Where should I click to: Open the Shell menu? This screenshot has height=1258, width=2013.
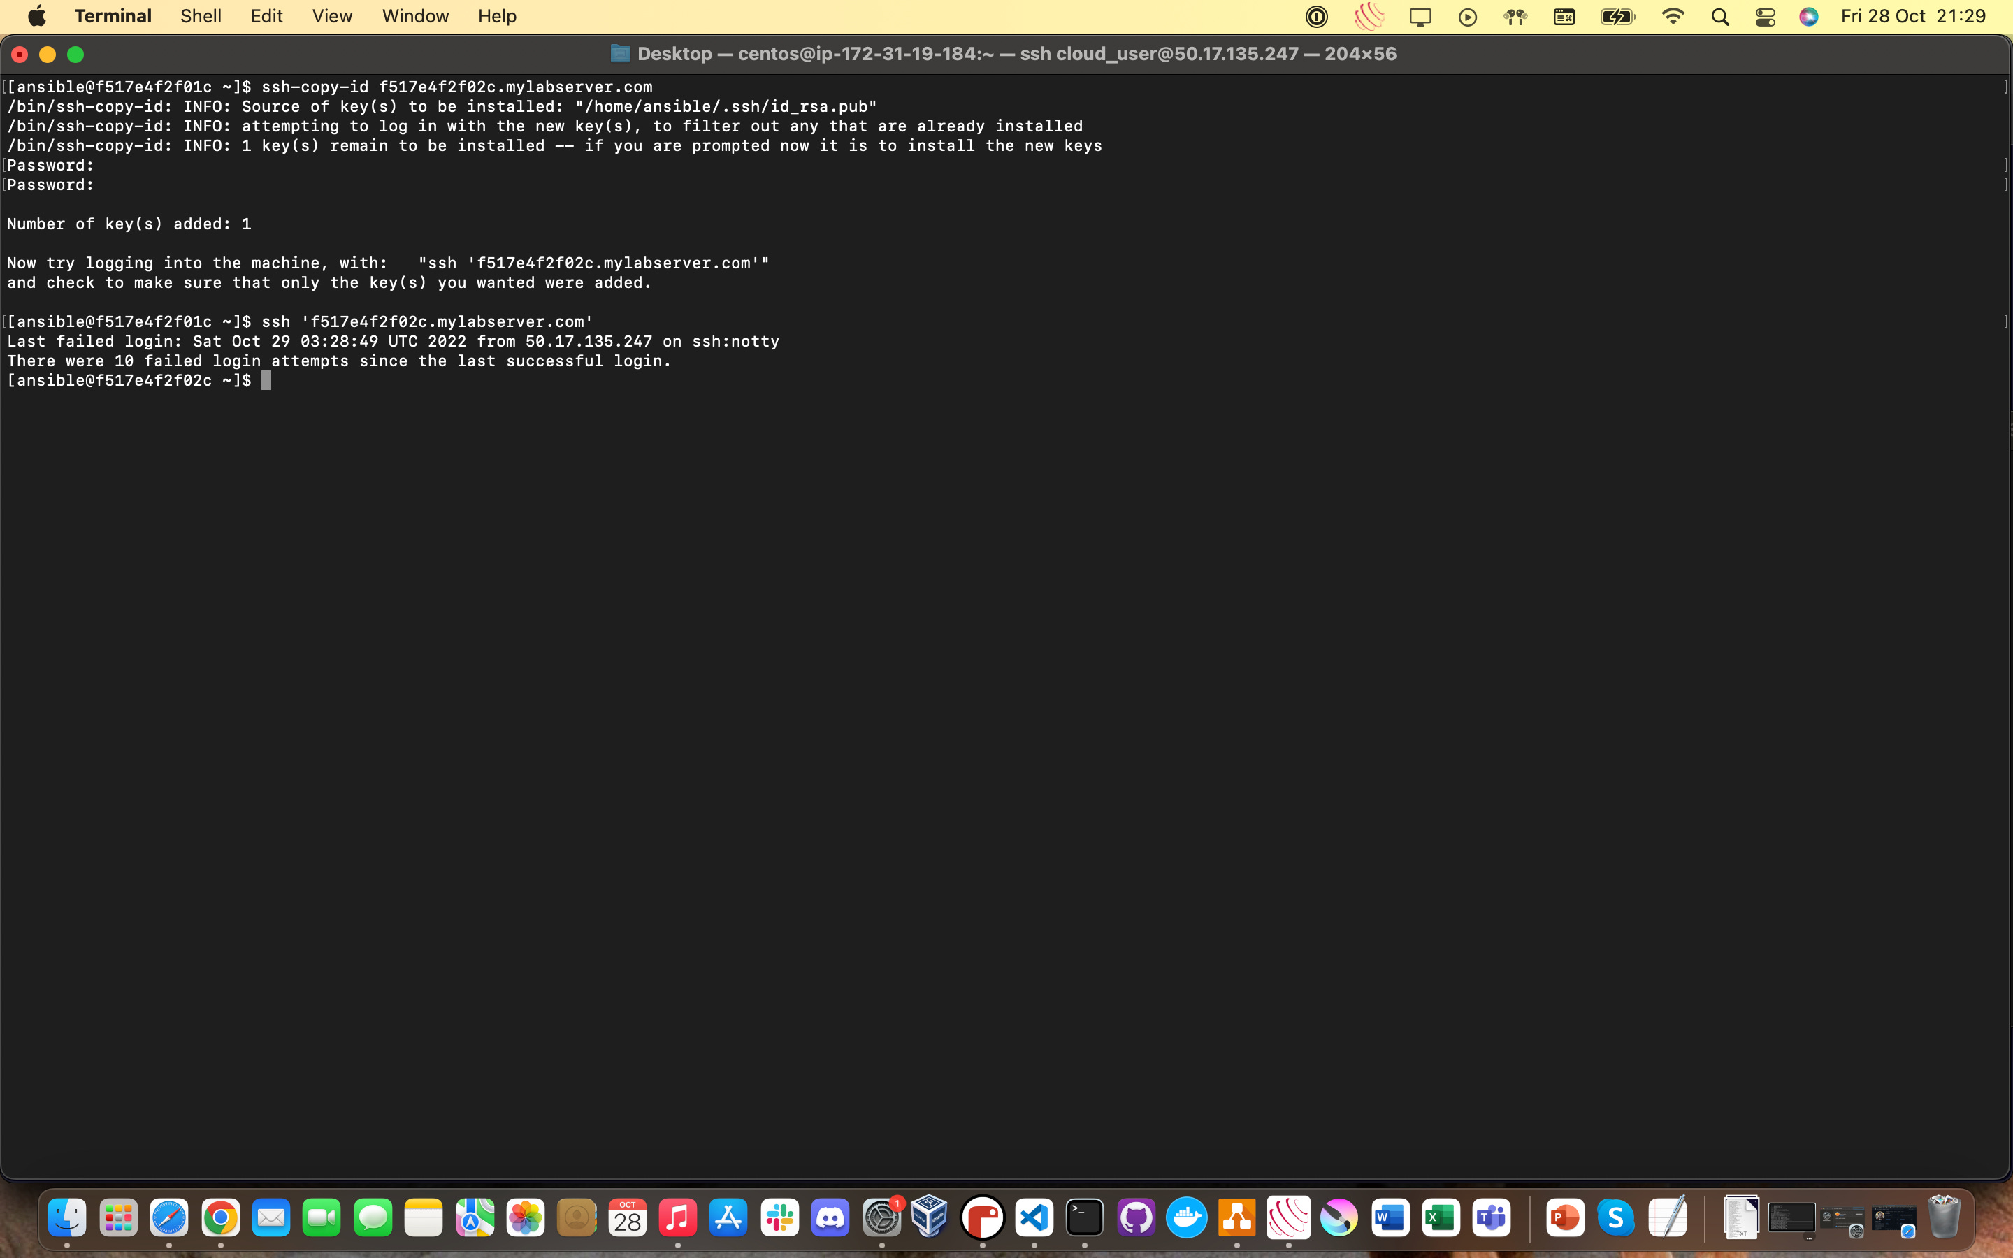(201, 16)
